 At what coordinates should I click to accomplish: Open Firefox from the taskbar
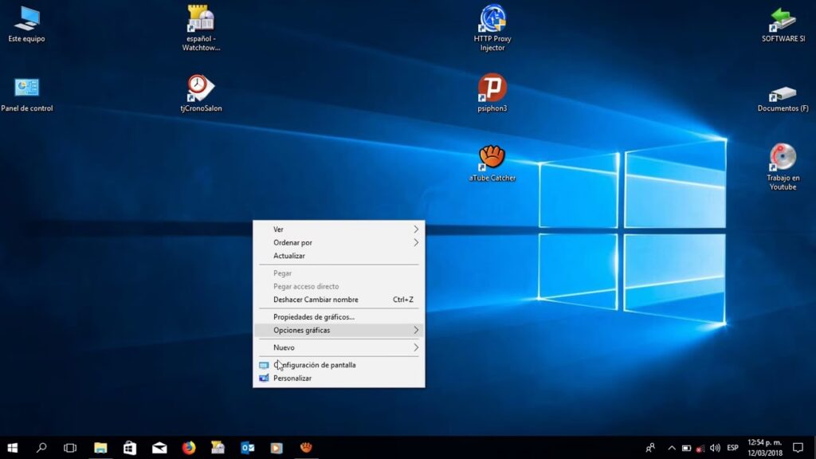[x=188, y=448]
